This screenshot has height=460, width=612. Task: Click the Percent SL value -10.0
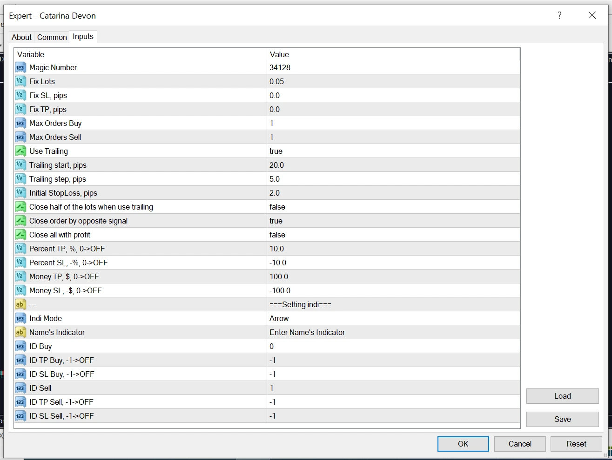[278, 263]
